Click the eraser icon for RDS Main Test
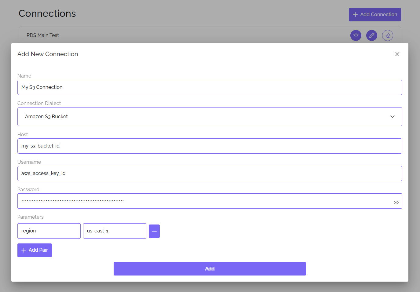420x292 pixels. coord(387,35)
